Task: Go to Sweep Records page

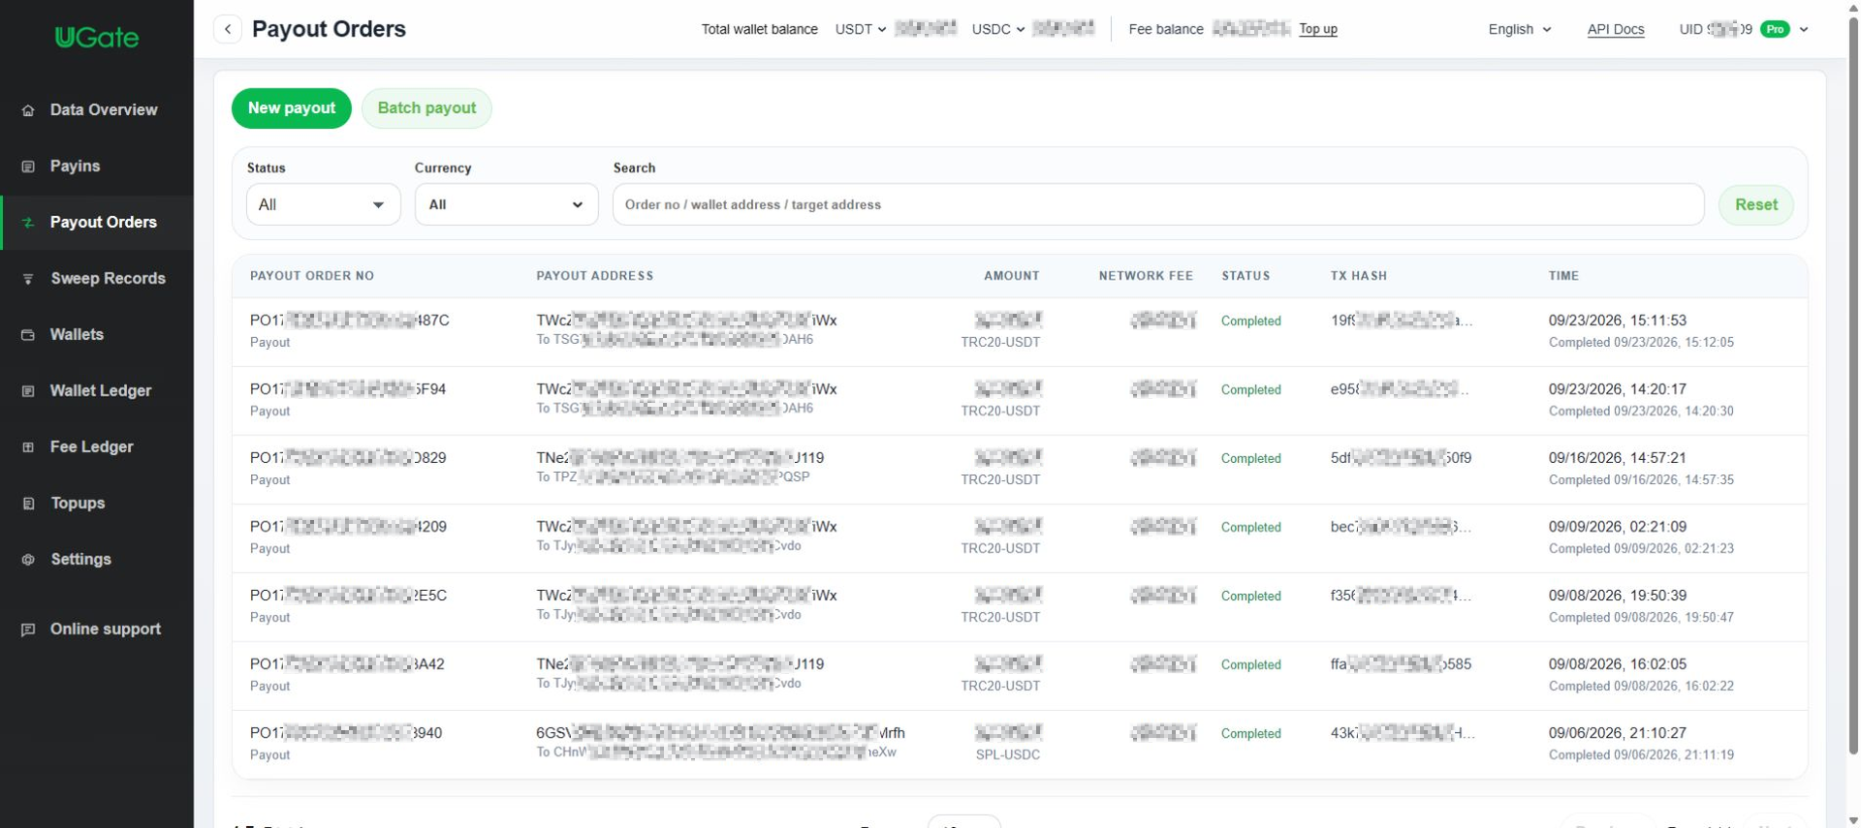Action: point(97,279)
